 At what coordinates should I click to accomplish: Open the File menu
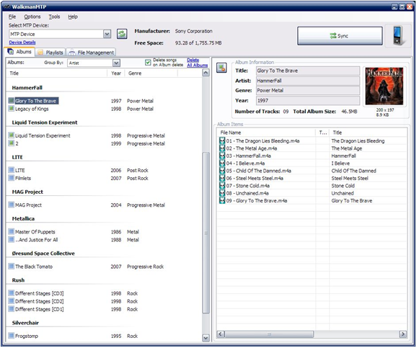(12, 17)
